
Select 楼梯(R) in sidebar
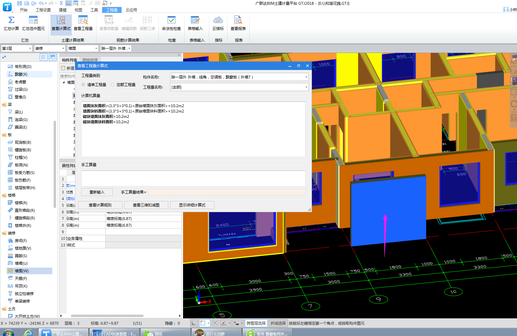[21, 203]
